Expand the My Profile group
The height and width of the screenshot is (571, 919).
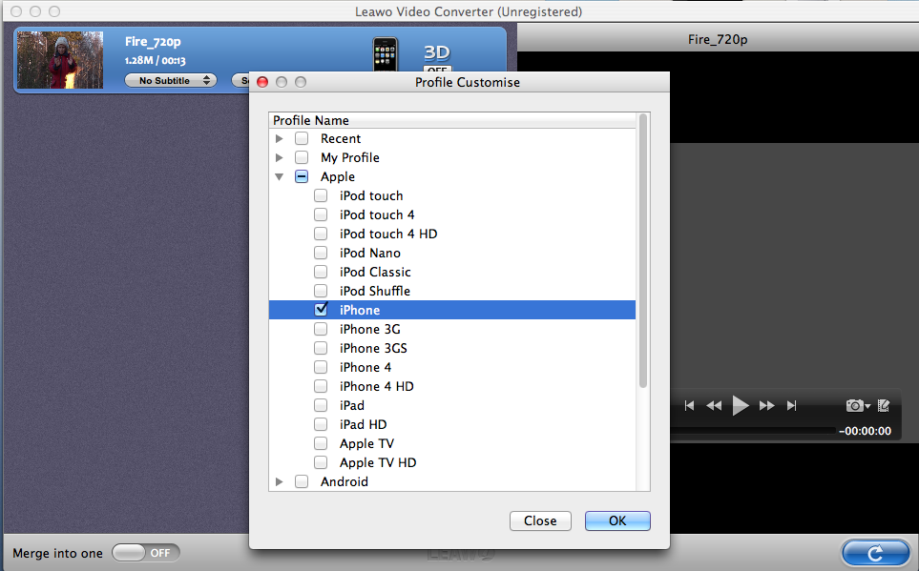[x=279, y=157]
